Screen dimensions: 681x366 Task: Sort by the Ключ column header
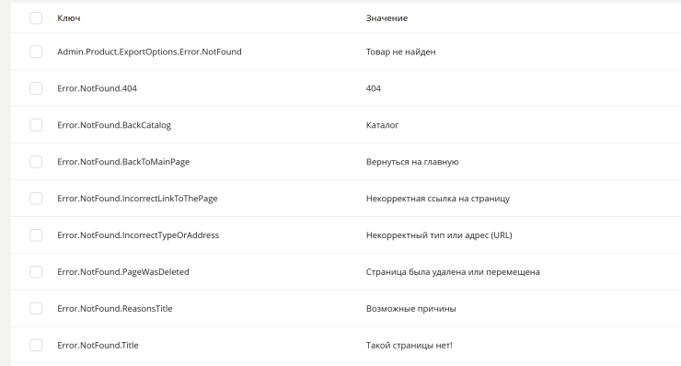(69, 18)
